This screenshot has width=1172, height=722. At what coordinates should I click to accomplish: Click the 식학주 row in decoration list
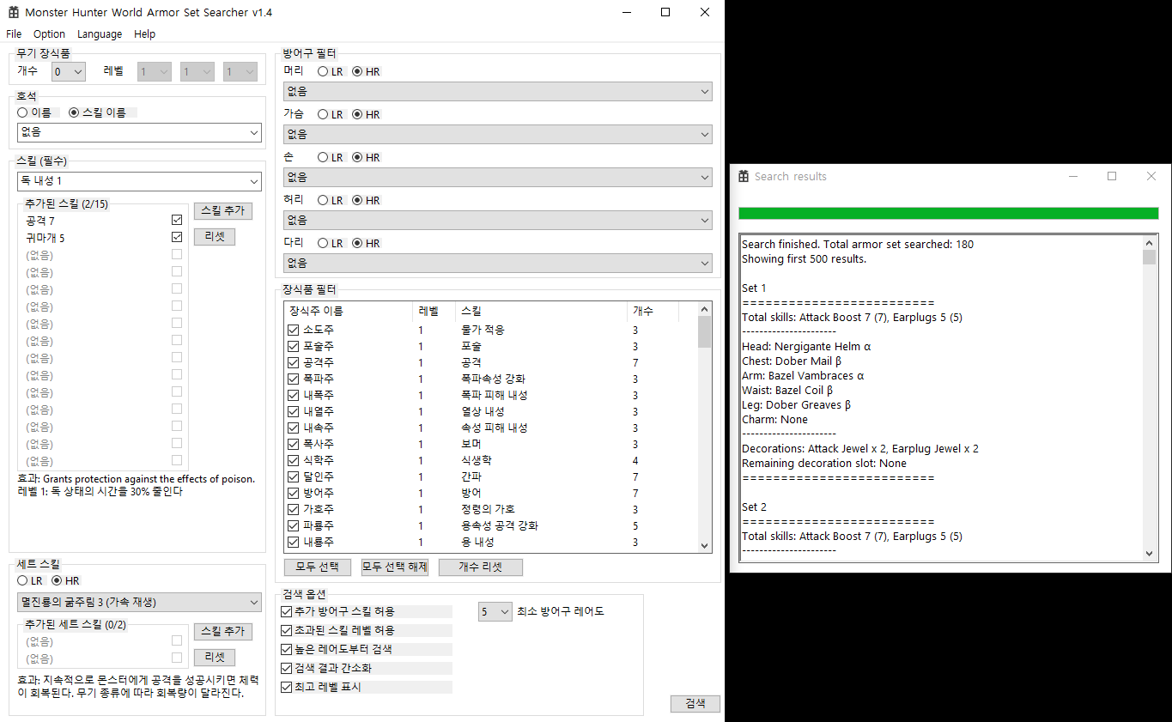[490, 460]
